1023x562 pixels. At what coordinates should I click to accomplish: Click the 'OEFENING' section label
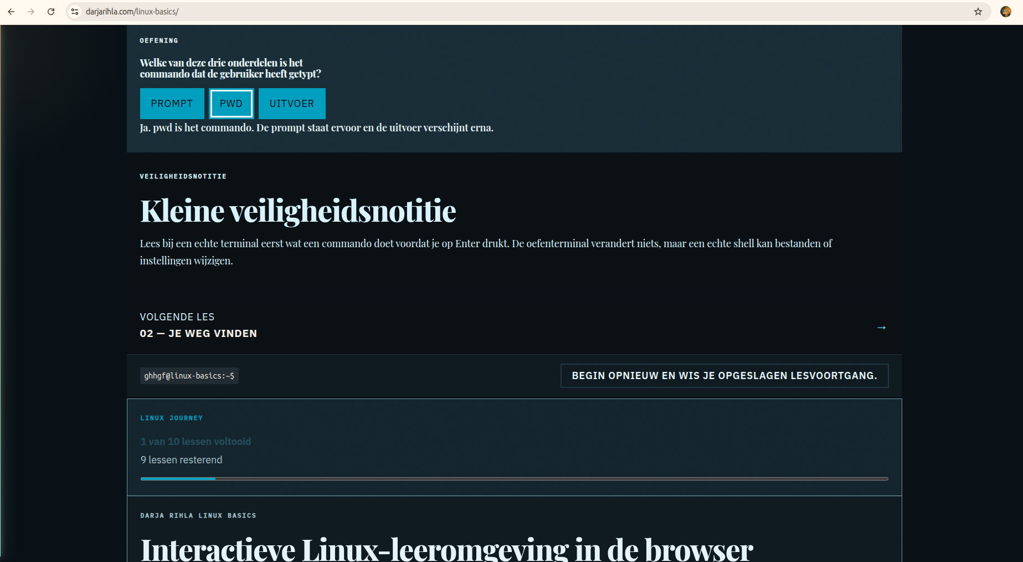(159, 40)
